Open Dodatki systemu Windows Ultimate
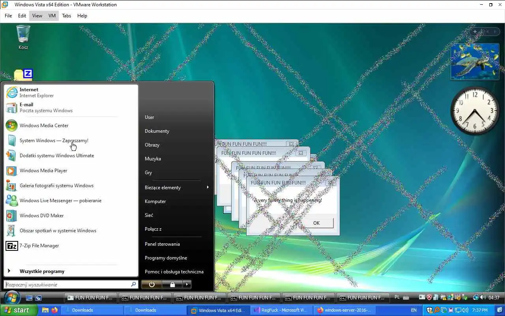The width and height of the screenshot is (505, 316). click(x=71, y=156)
